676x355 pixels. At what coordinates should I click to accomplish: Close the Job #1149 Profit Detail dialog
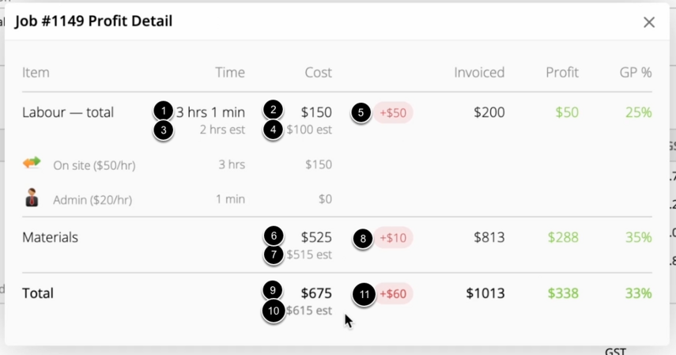tap(649, 22)
